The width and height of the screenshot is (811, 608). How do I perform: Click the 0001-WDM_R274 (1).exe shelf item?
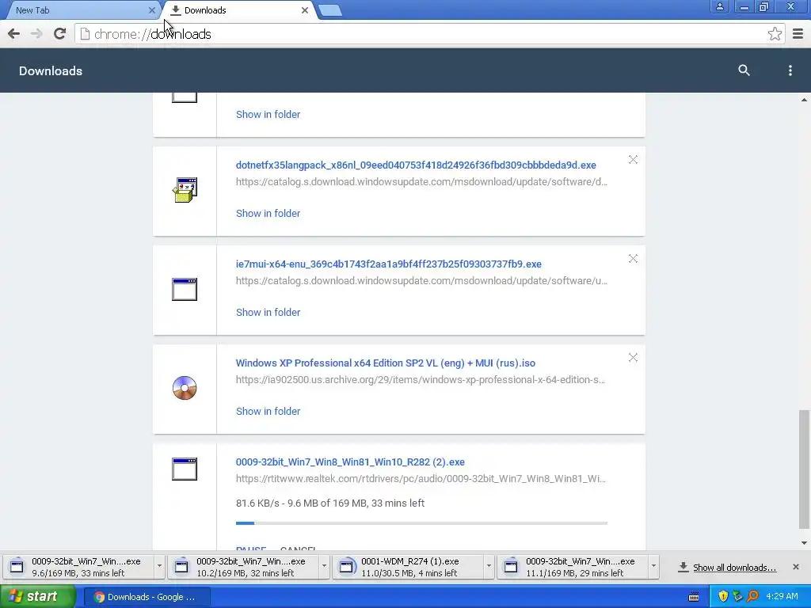click(409, 567)
